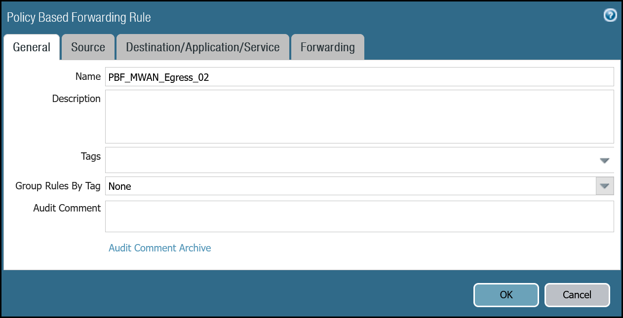Image resolution: width=623 pixels, height=318 pixels.
Task: Open the Group Rules By Tag arrow button
Action: pos(605,186)
